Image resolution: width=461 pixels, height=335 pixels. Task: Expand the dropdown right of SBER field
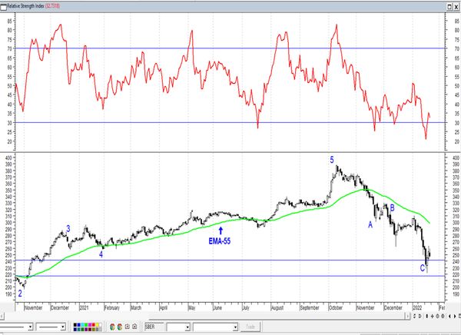[x=187, y=327]
